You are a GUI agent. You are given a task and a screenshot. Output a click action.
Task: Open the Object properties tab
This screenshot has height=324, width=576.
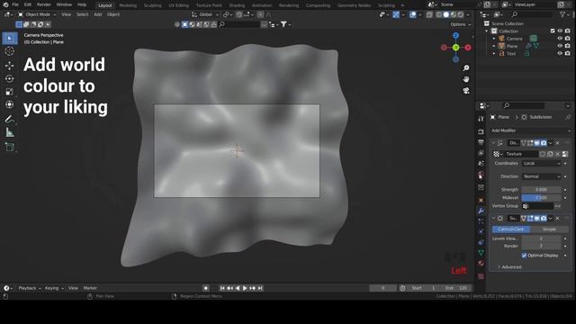point(481,200)
